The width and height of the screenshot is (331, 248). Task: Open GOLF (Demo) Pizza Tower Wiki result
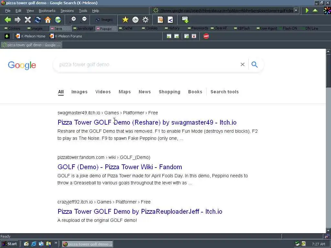pos(120,167)
